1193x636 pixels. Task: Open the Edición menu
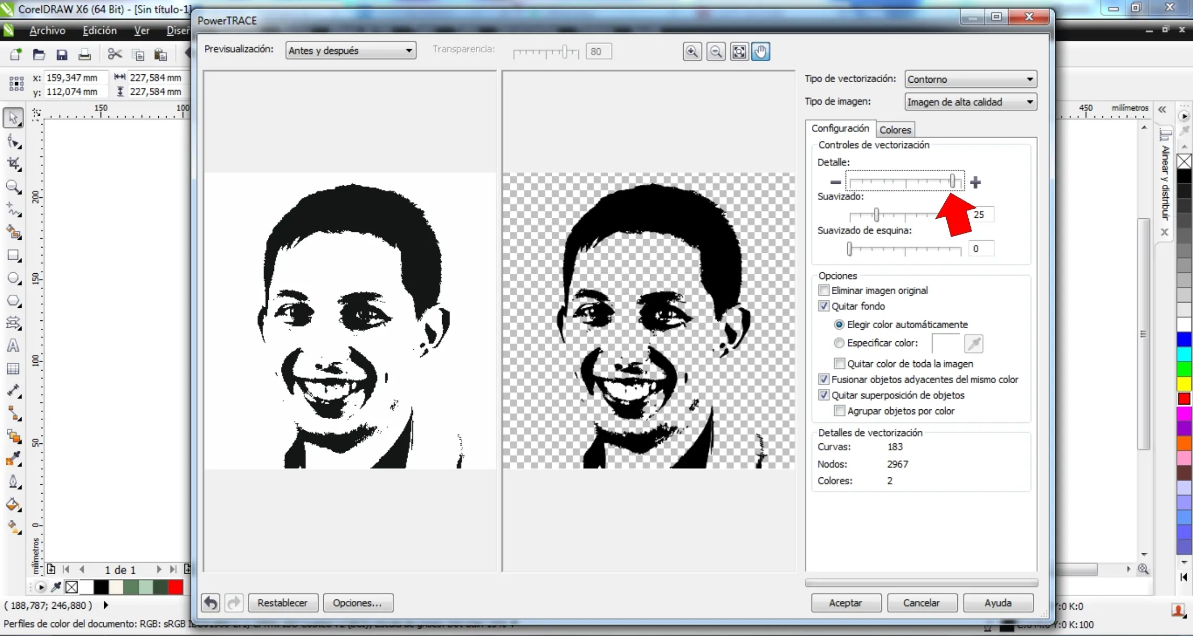pos(100,30)
